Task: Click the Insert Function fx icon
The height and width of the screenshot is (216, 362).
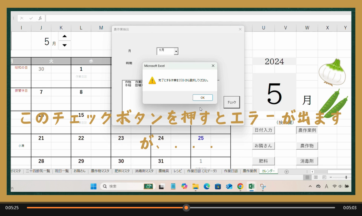Action: [x=40, y=18]
